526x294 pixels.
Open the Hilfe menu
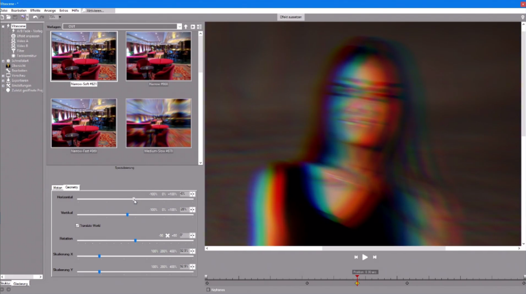[75, 11]
